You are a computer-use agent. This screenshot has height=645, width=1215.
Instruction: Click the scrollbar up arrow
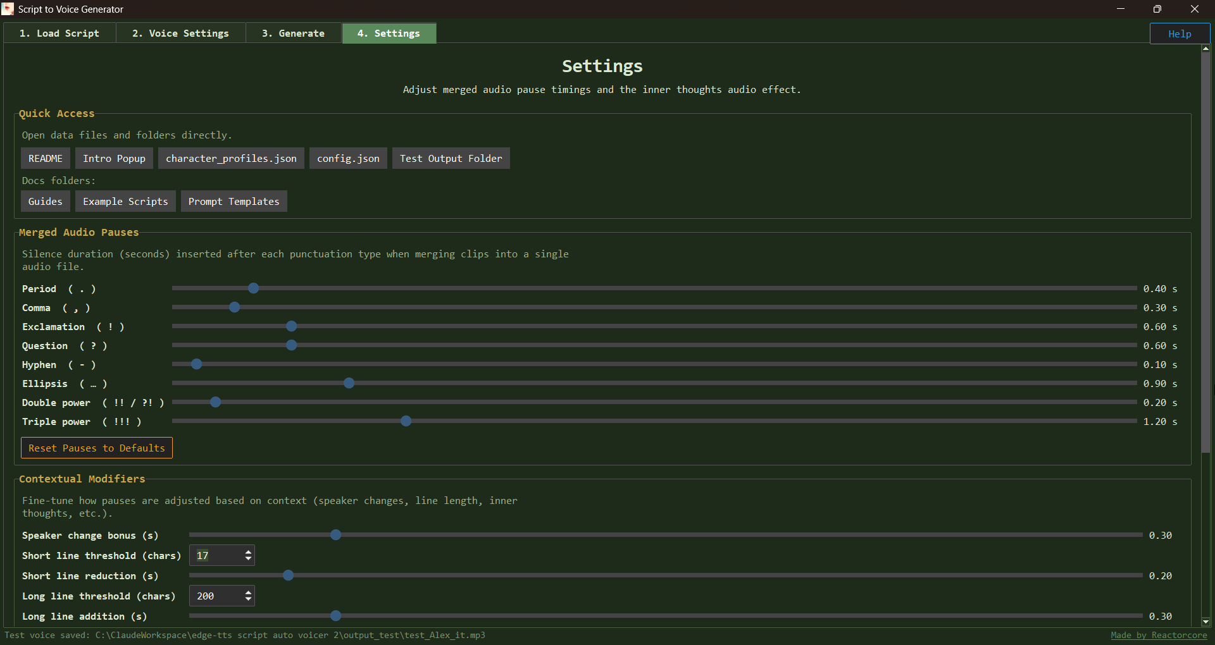[x=1206, y=48]
